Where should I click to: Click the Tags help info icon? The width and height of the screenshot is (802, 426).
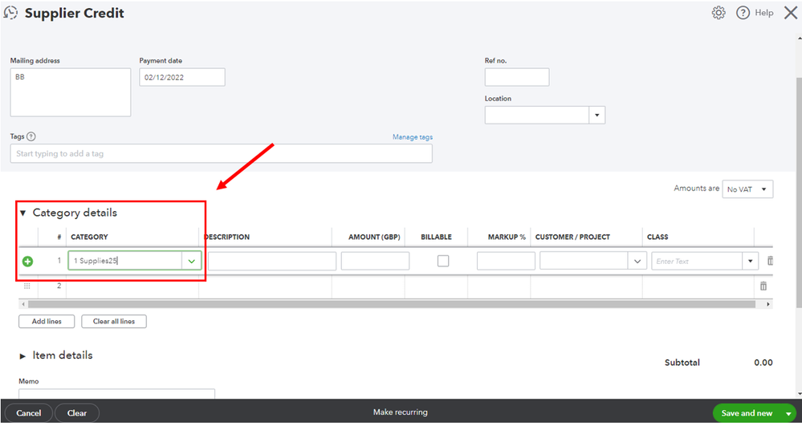point(31,136)
